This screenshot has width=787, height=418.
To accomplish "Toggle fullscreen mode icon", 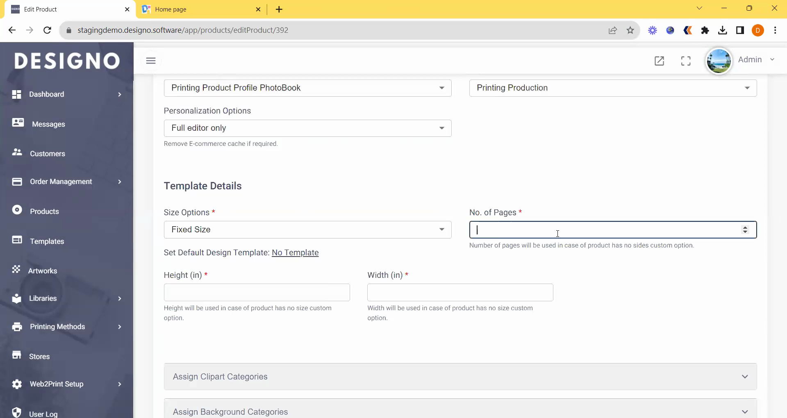I will pos(686,61).
